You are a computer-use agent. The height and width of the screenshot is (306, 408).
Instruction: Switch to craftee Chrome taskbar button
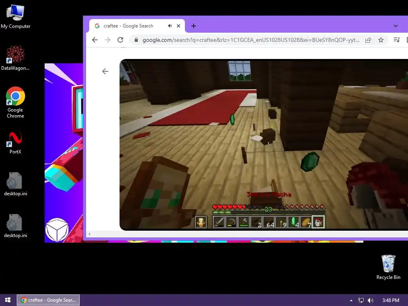48,300
